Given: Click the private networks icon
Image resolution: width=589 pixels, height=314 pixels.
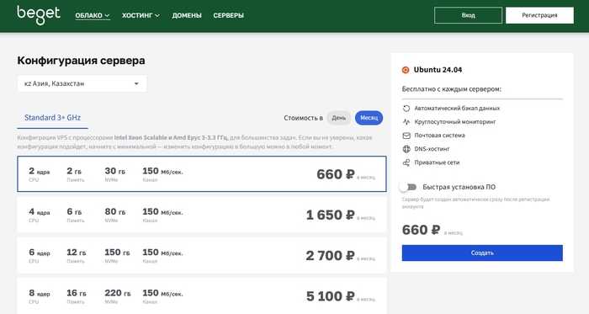Looking at the screenshot, I should pos(406,162).
